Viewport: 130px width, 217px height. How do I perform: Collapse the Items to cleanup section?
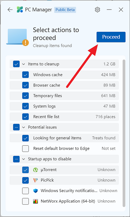(24, 64)
